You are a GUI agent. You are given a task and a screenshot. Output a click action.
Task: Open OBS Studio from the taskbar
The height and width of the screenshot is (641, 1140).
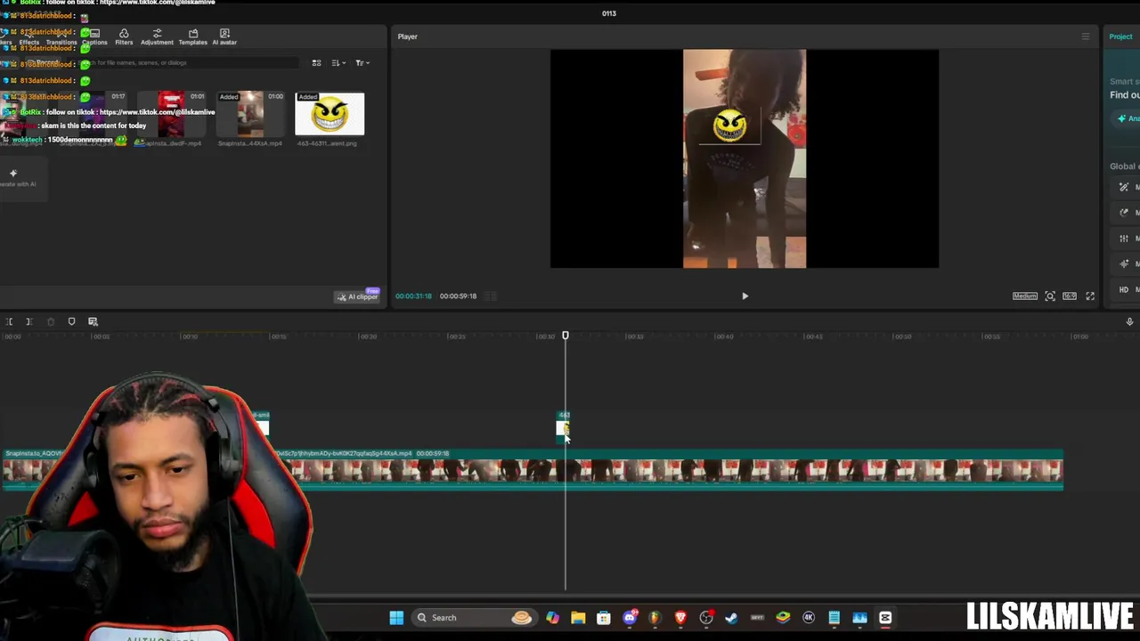pyautogui.click(x=706, y=618)
